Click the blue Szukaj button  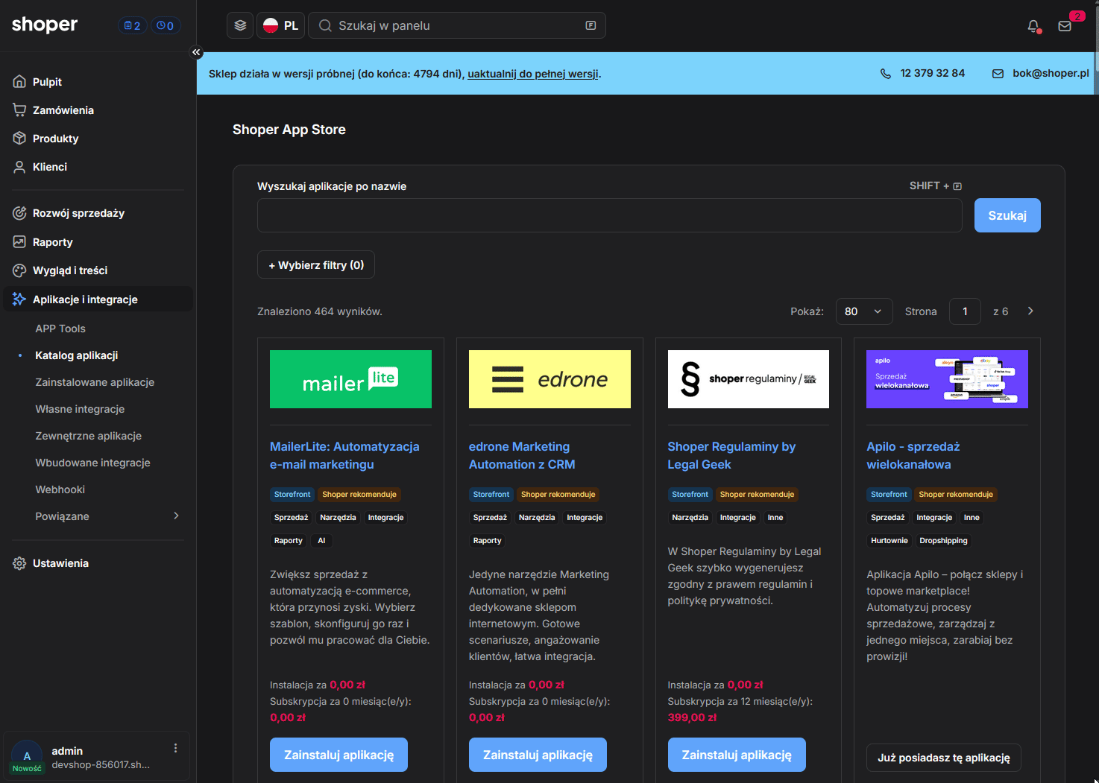[x=1007, y=215]
